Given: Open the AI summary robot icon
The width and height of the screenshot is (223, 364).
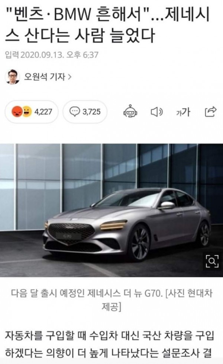Looking at the screenshot, I should point(130,112).
